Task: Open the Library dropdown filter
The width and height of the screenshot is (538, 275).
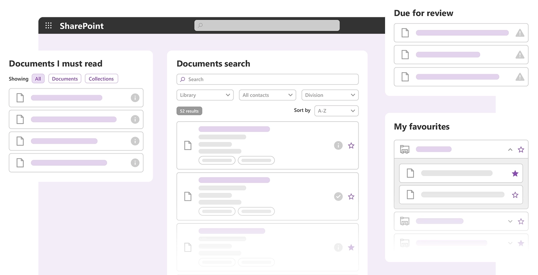Action: pyautogui.click(x=205, y=95)
